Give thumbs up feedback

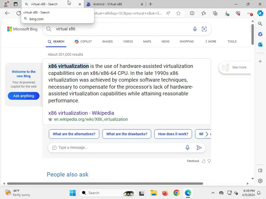[x=204, y=161]
